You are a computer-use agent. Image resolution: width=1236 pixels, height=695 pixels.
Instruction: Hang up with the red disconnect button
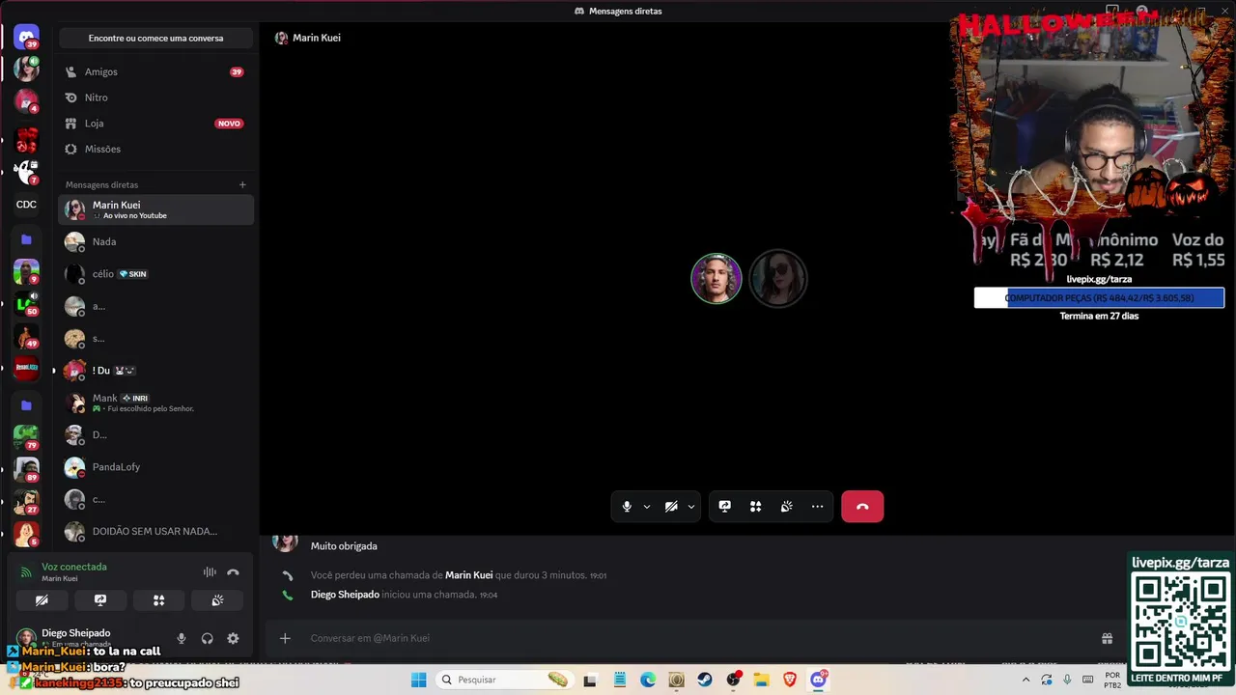click(862, 507)
